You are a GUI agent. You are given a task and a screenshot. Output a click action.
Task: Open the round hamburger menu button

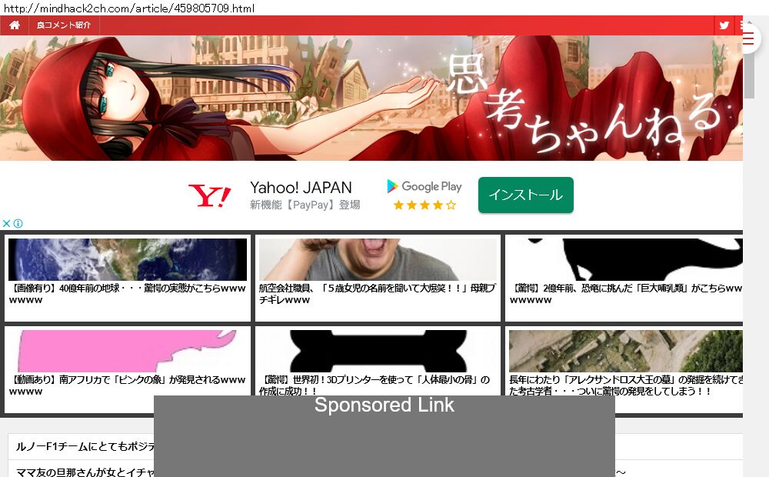coord(747,38)
